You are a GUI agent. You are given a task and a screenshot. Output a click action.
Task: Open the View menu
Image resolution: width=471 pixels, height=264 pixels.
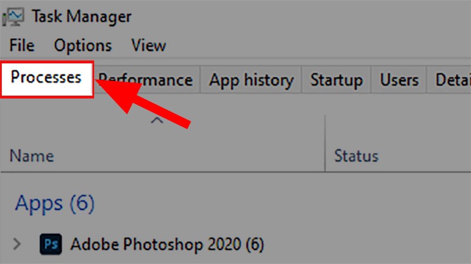[x=148, y=45]
